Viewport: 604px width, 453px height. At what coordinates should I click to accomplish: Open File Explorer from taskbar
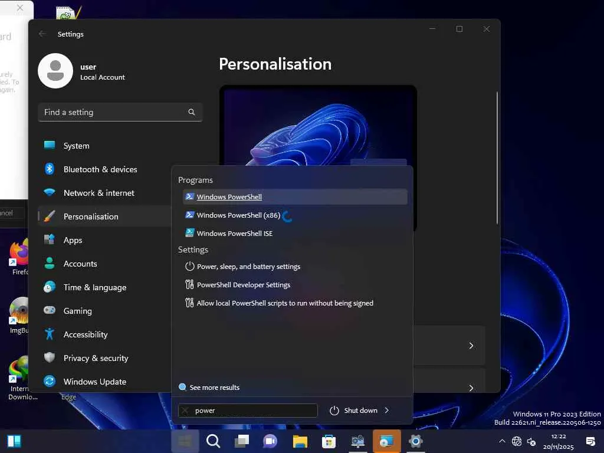tap(300, 441)
